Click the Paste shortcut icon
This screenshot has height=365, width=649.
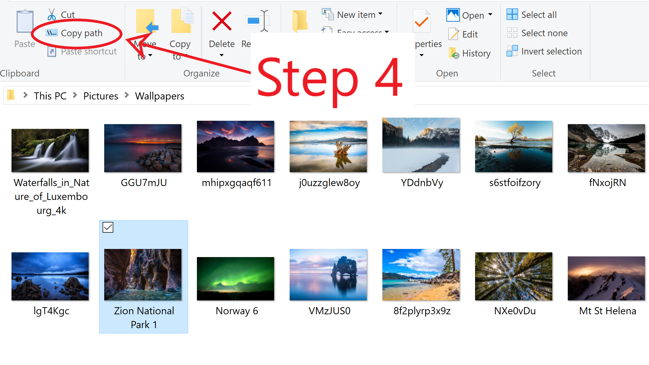coord(51,51)
